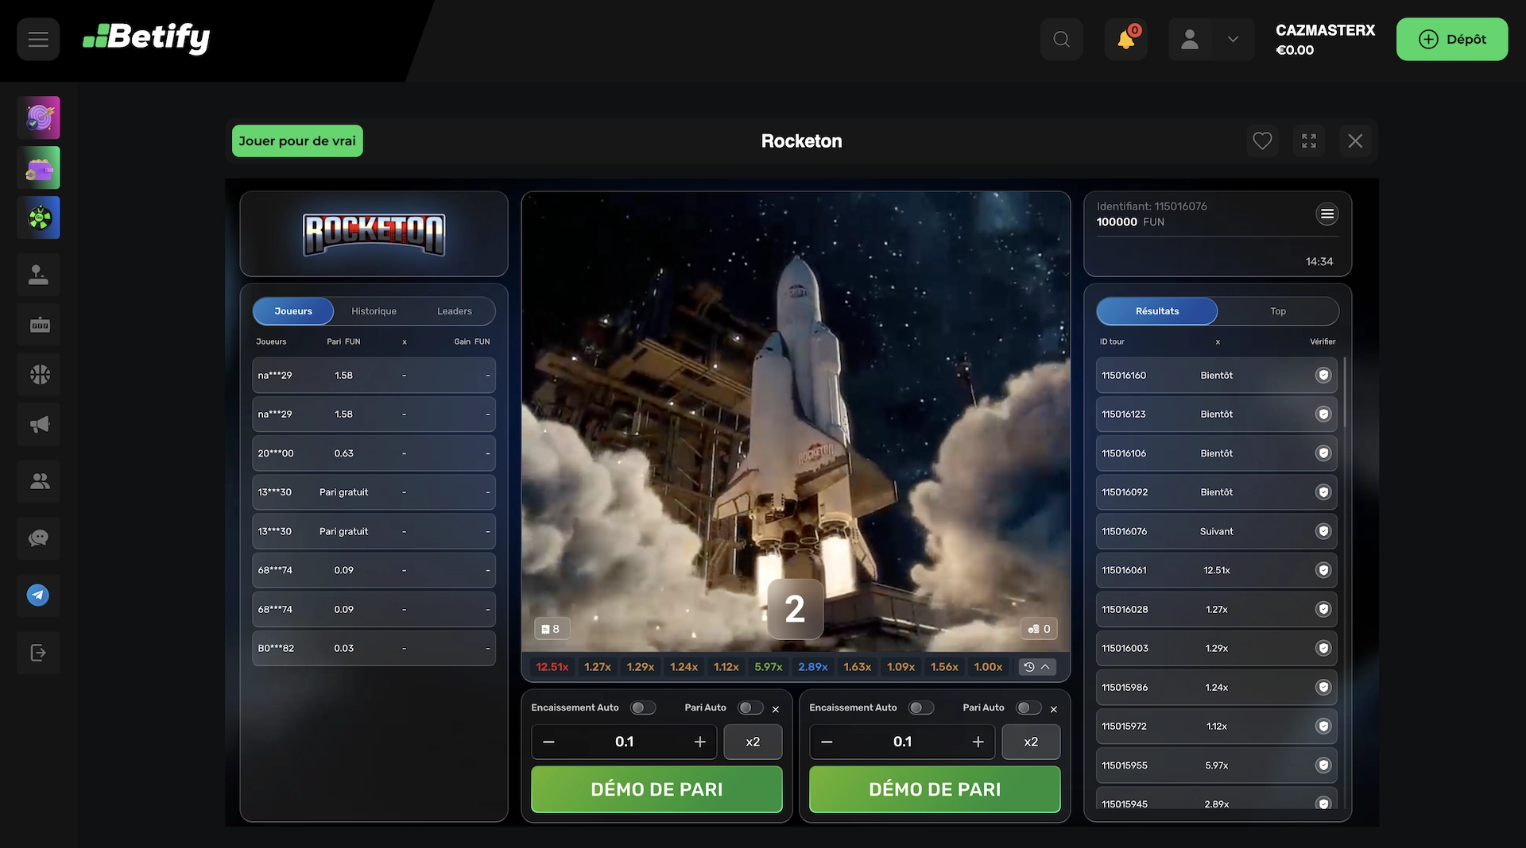
Task: Select the promotions megaphone icon
Action: click(x=38, y=424)
